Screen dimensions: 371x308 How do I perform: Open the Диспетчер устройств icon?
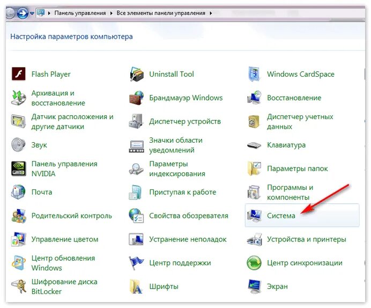pyautogui.click(x=136, y=121)
